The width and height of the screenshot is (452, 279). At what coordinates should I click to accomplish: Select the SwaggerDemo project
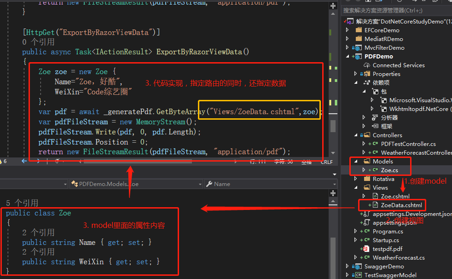click(384, 266)
